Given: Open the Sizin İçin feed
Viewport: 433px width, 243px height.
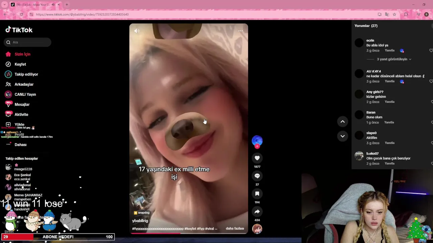Looking at the screenshot, I should pos(22,54).
